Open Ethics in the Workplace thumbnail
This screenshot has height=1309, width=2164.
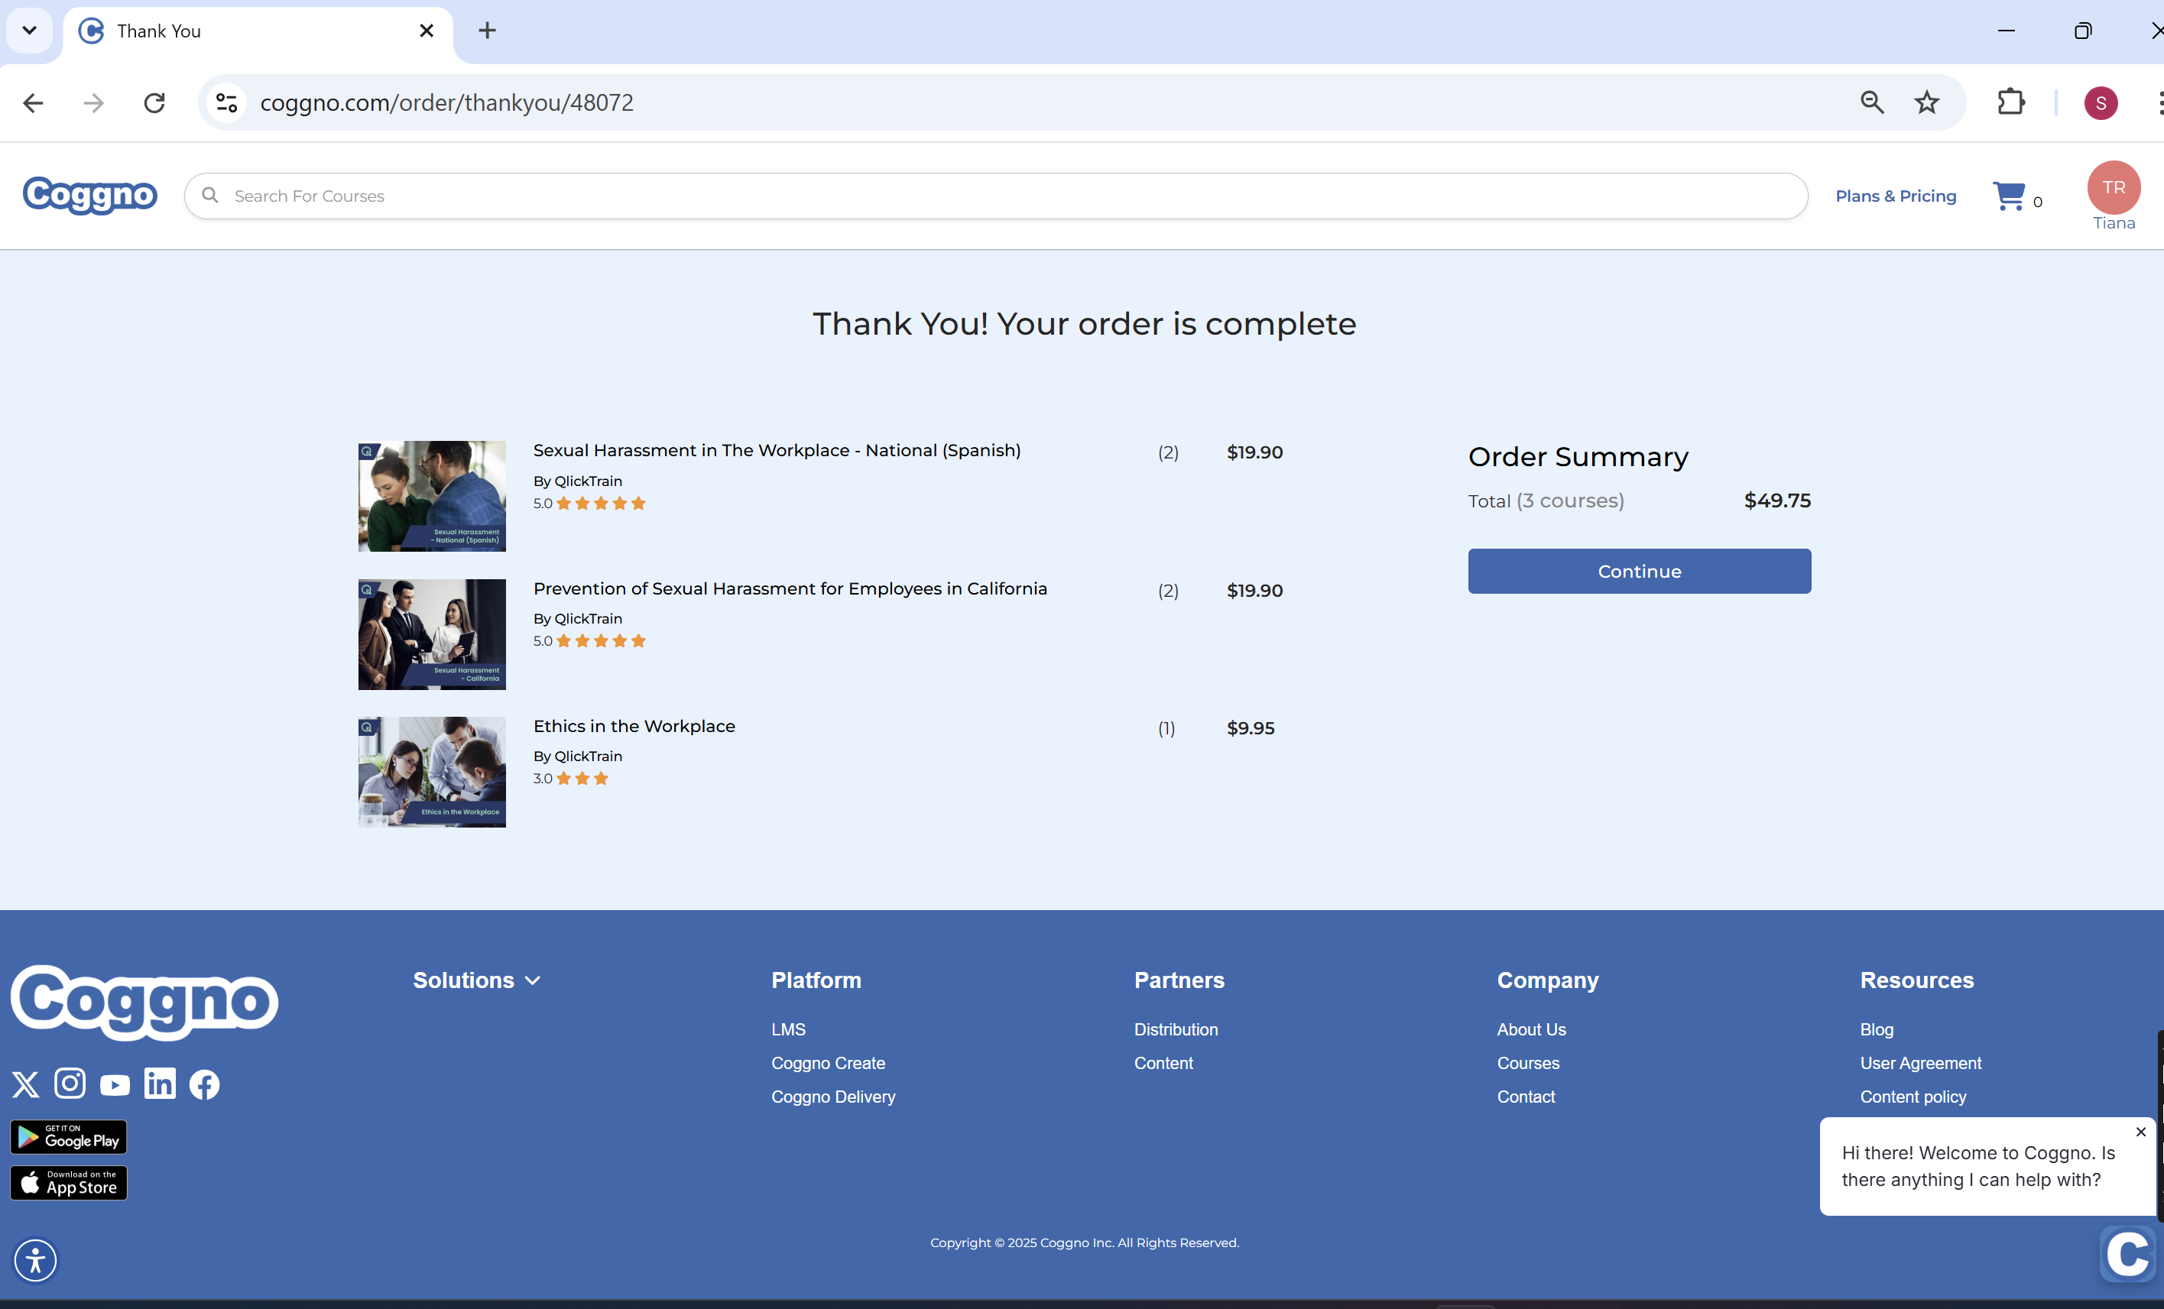[431, 772]
